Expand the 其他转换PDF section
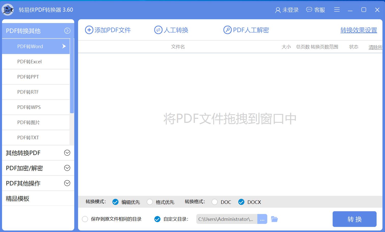The width and height of the screenshot is (385, 232). click(x=67, y=153)
